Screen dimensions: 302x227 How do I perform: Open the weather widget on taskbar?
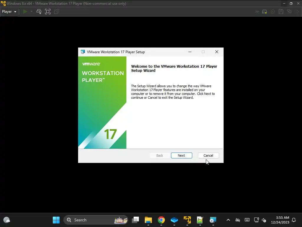(7, 220)
